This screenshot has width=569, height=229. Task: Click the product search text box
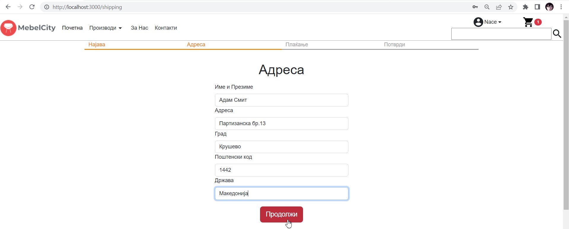501,34
